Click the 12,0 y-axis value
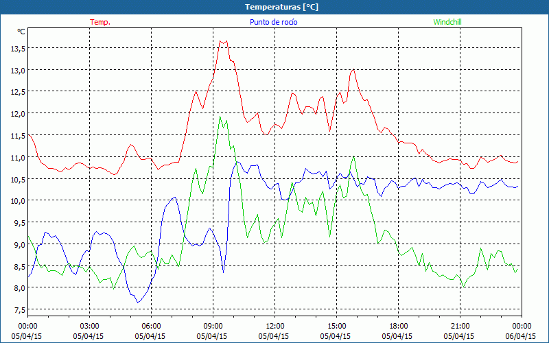Image resolution: width=549 pixels, height=343 pixels. pos(18,114)
